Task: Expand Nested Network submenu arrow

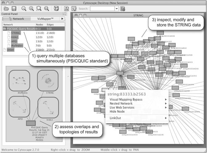Action: [x=166, y=103]
